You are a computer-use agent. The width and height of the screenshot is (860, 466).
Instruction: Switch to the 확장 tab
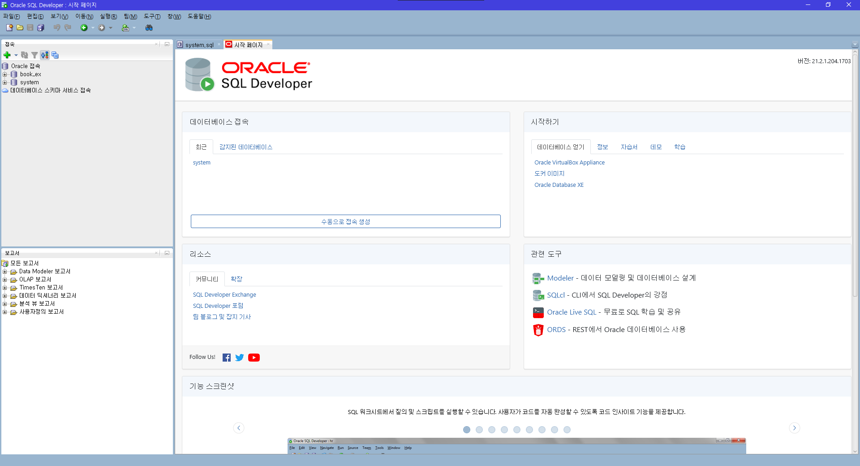[x=236, y=279]
